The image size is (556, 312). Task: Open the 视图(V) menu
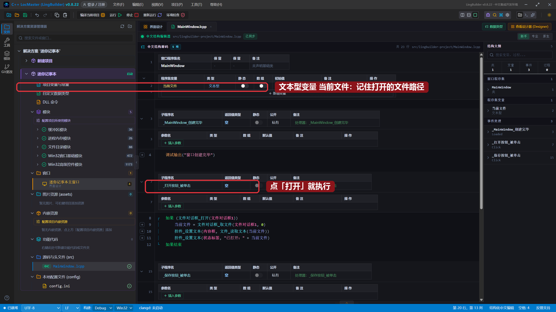(x=157, y=5)
